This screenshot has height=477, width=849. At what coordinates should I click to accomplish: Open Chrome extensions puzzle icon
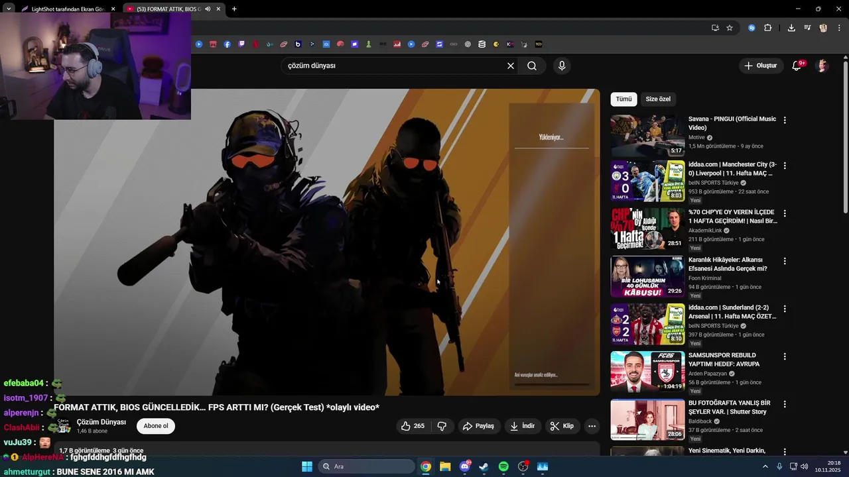point(768,28)
